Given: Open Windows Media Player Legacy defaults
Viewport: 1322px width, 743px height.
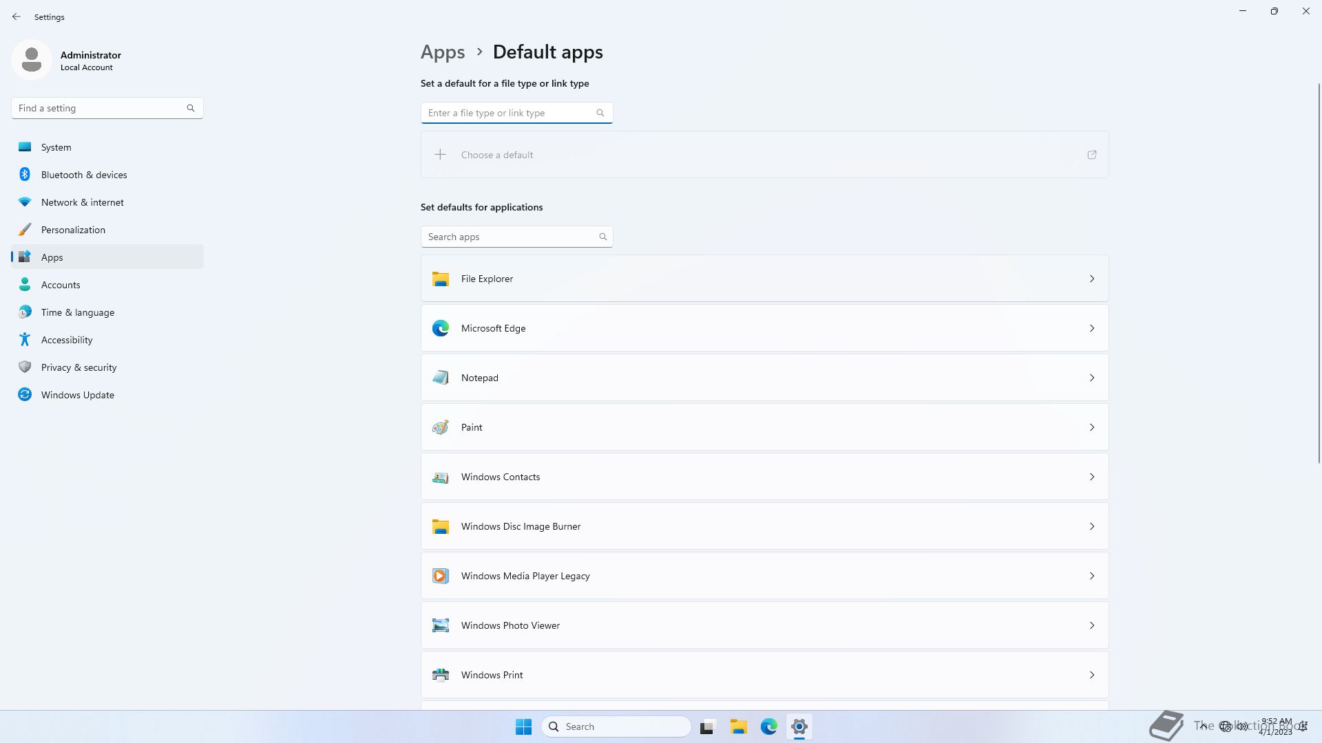Looking at the screenshot, I should point(764,576).
